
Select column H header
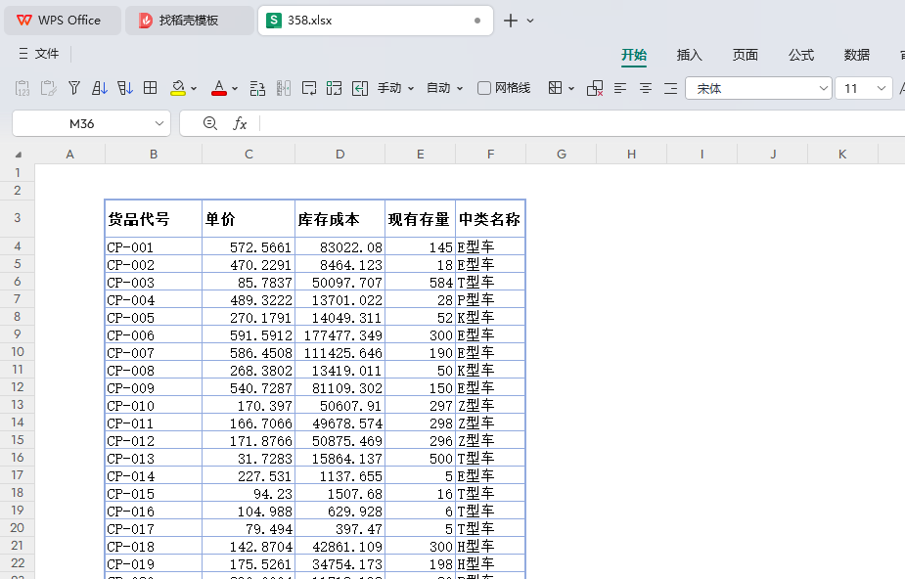point(631,154)
